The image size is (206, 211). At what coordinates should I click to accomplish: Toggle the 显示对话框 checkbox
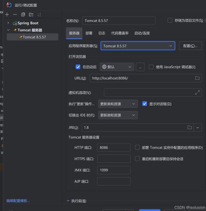(144, 104)
